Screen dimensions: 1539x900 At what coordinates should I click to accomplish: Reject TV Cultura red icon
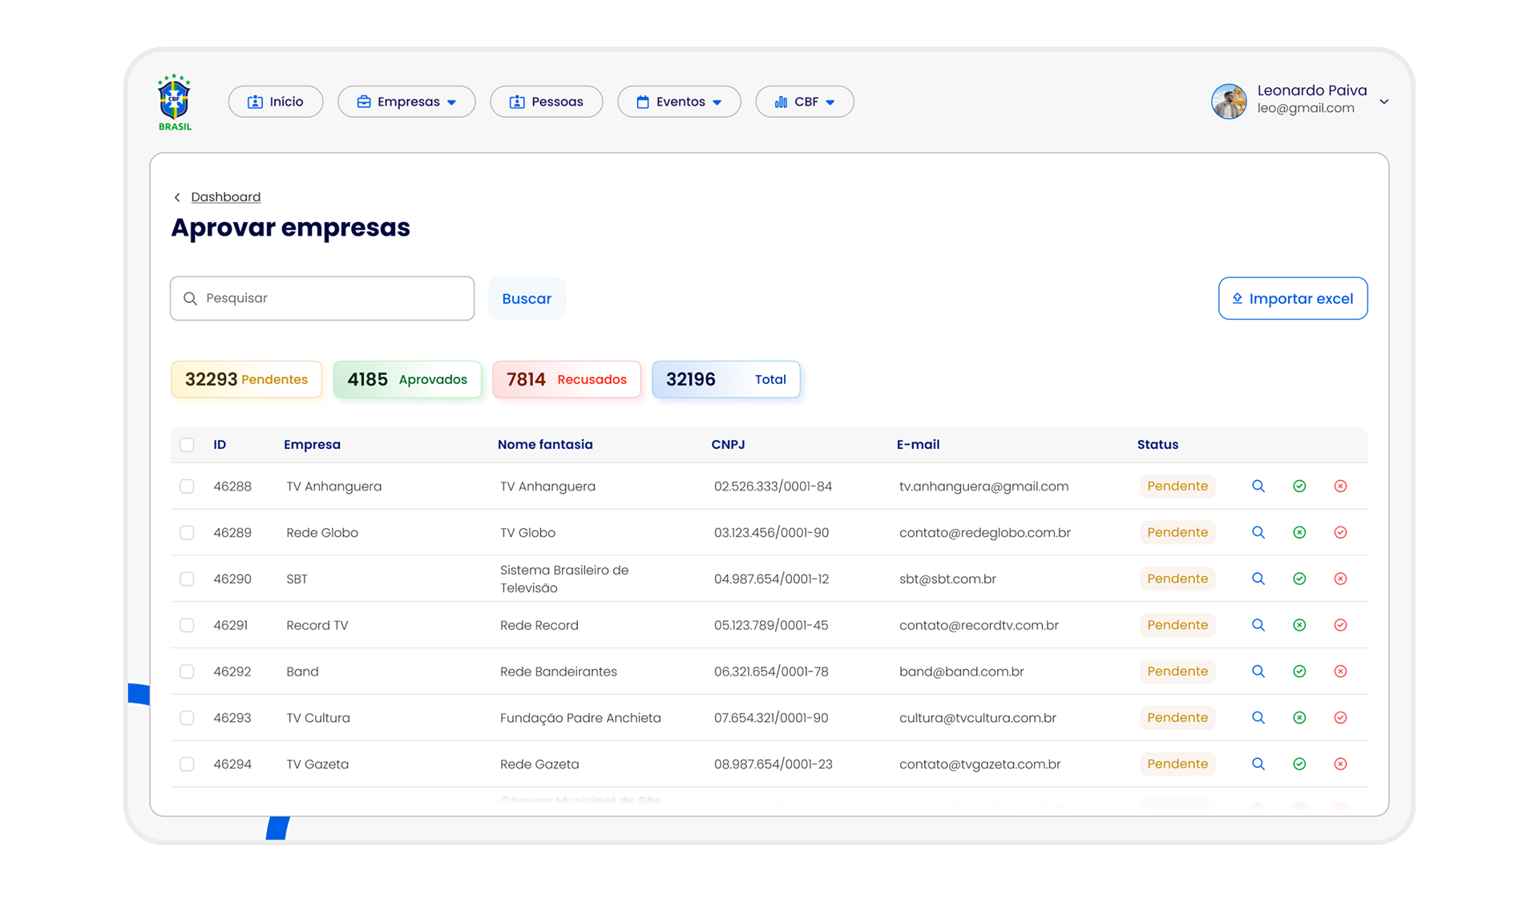coord(1340,718)
